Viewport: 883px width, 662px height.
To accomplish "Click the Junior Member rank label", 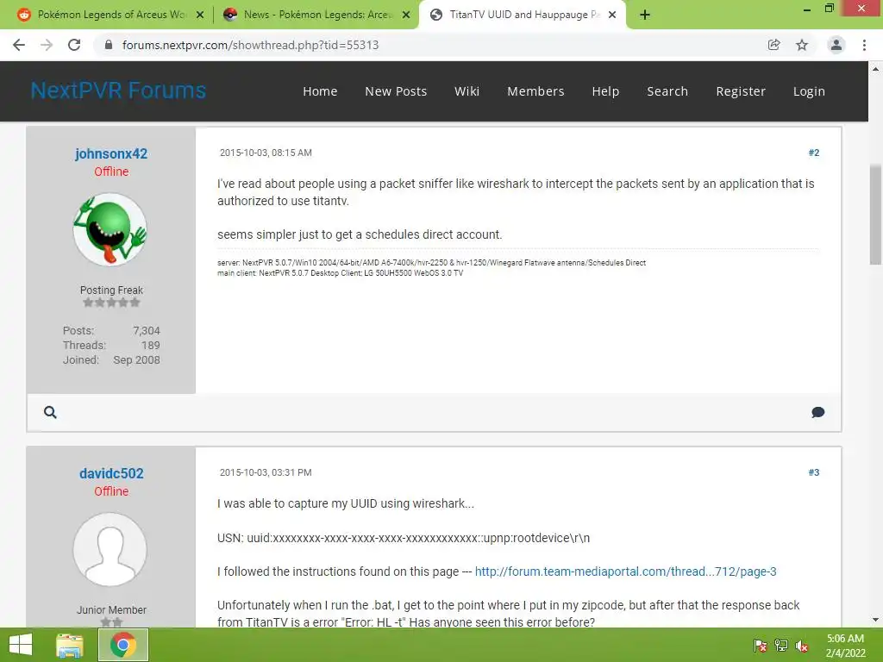I will (x=111, y=609).
